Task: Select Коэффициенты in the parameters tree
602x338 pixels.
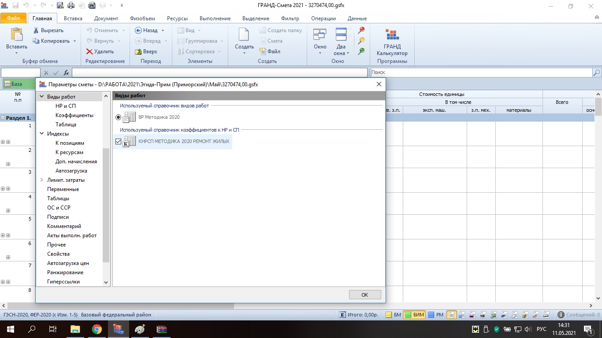Action: coord(74,115)
